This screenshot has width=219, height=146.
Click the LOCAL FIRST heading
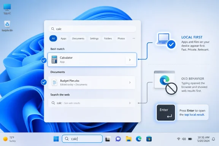pyautogui.click(x=192, y=37)
